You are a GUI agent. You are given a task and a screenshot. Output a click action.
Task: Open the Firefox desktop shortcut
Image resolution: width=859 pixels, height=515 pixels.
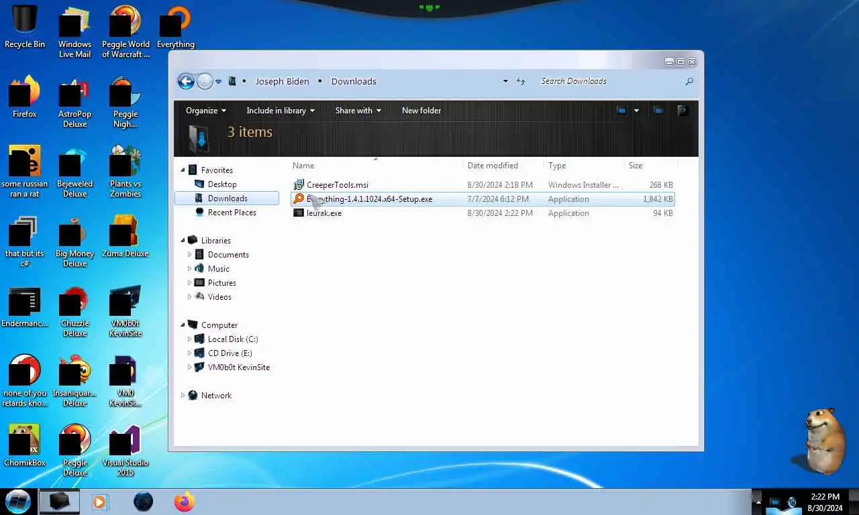click(x=25, y=97)
